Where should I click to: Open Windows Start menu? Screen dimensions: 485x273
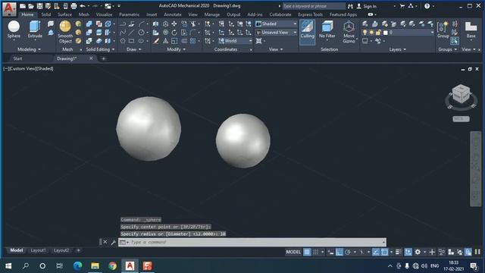click(8, 265)
